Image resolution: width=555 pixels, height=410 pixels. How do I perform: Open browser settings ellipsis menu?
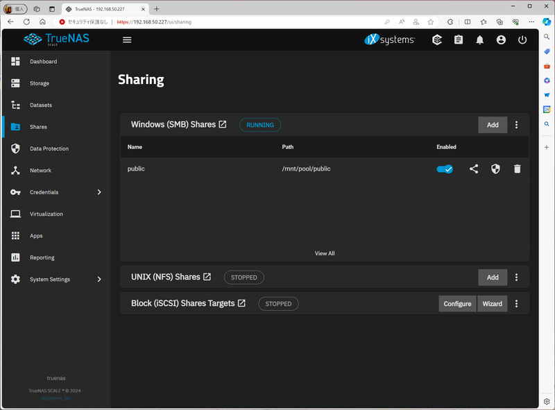pos(531,22)
